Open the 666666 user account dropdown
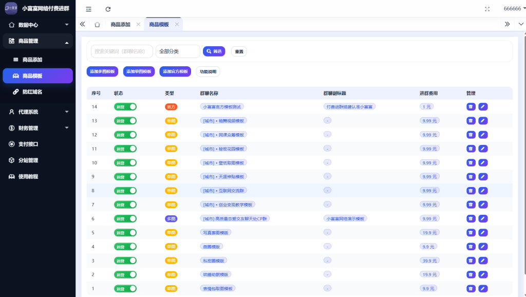Viewport: 526px width, 297px height. (514, 9)
